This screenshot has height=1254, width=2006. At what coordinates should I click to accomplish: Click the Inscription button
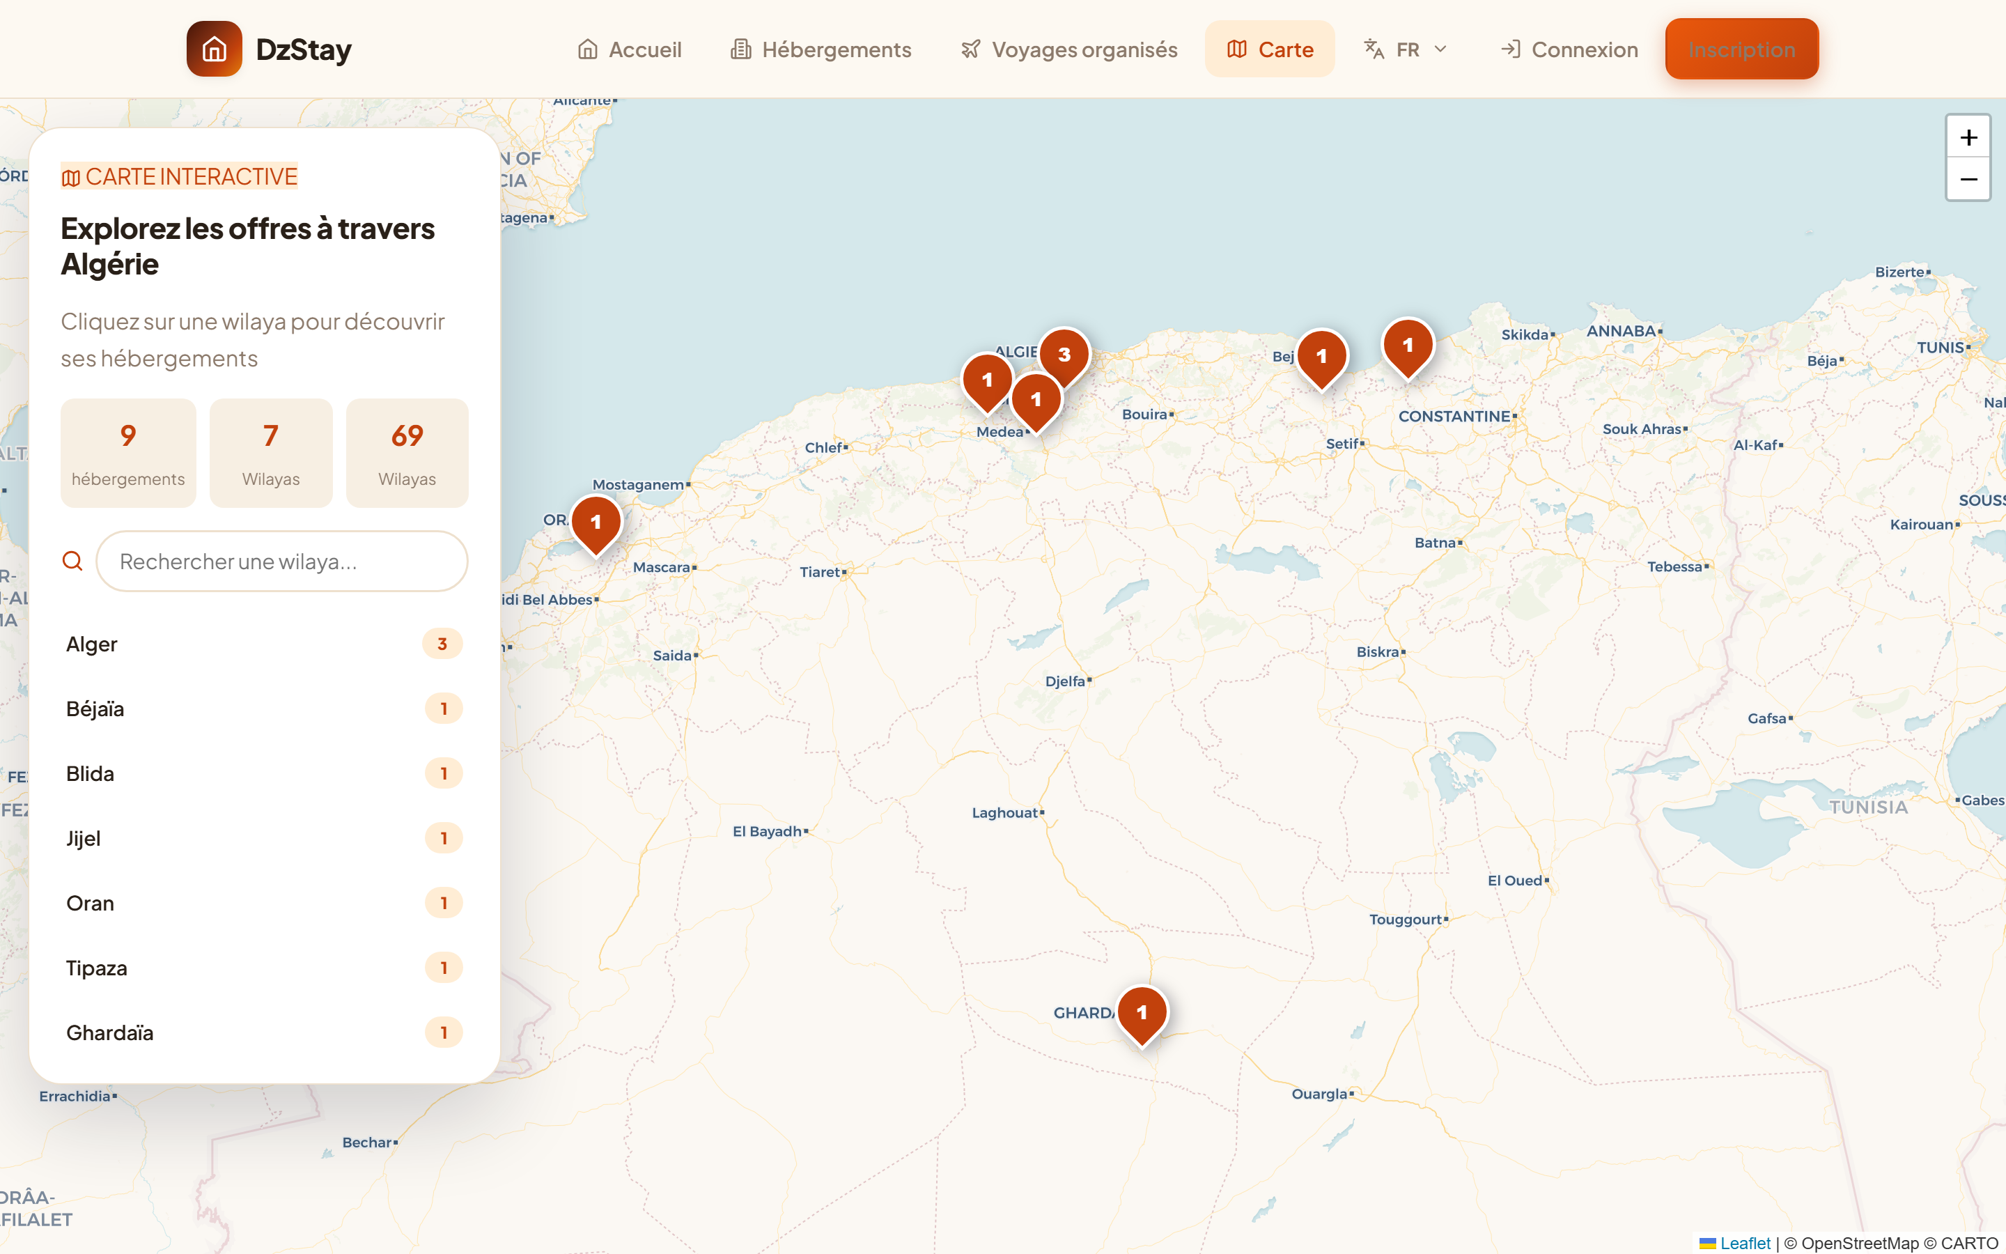click(1741, 49)
